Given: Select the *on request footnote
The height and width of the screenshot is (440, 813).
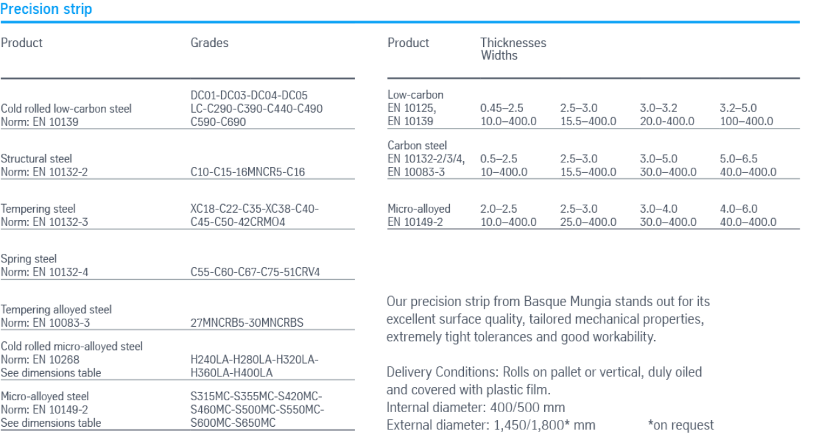Looking at the screenshot, I should tap(681, 425).
